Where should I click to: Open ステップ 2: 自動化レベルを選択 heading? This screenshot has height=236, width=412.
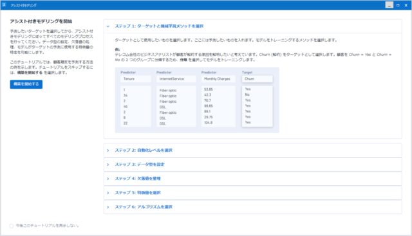click(x=144, y=150)
